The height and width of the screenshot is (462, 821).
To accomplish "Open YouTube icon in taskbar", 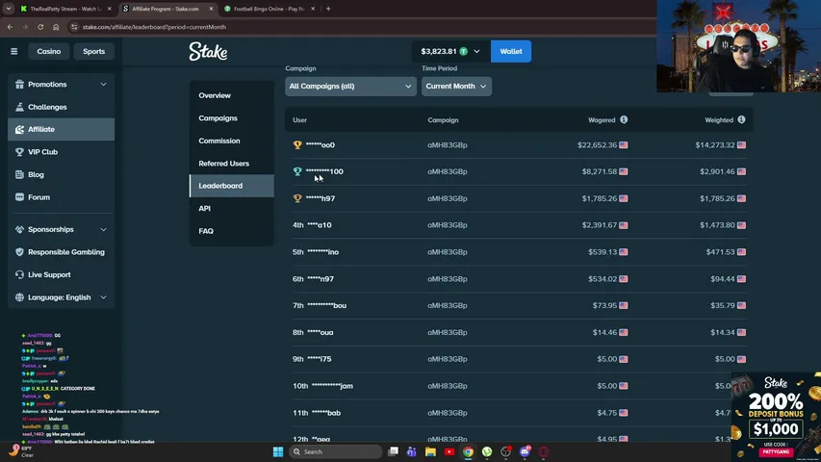I will [449, 451].
